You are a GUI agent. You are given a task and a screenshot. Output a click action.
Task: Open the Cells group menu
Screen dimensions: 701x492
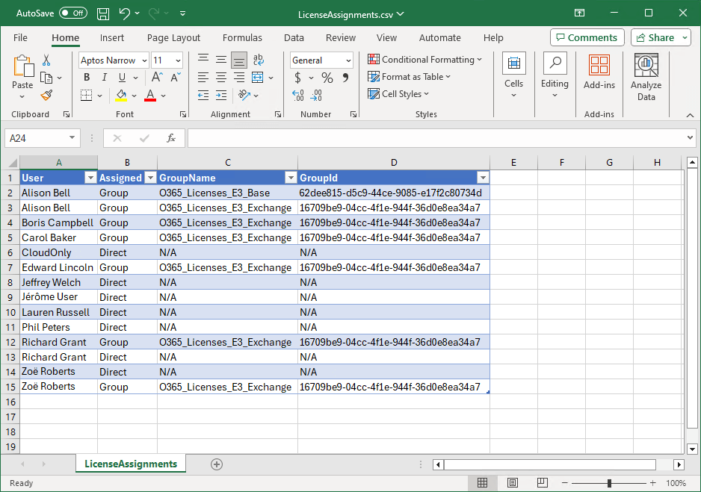pos(513,75)
